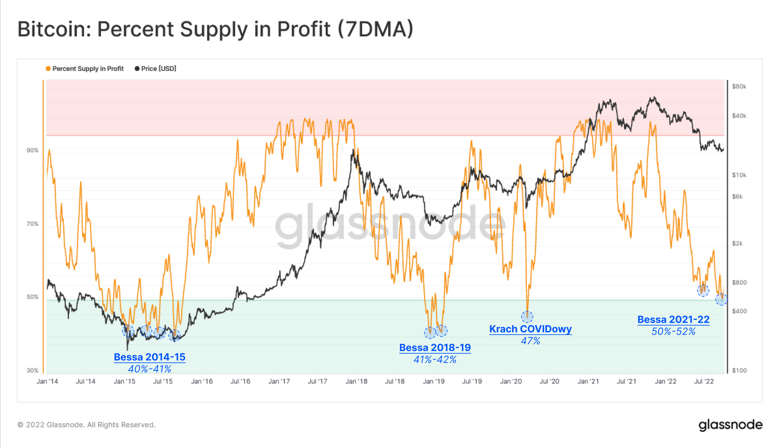Screen dimensions: 779x448
Task: Open the Bessa 2014-15 annotation link
Action: pyautogui.click(x=150, y=357)
